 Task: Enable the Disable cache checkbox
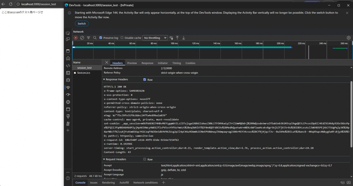point(122,38)
